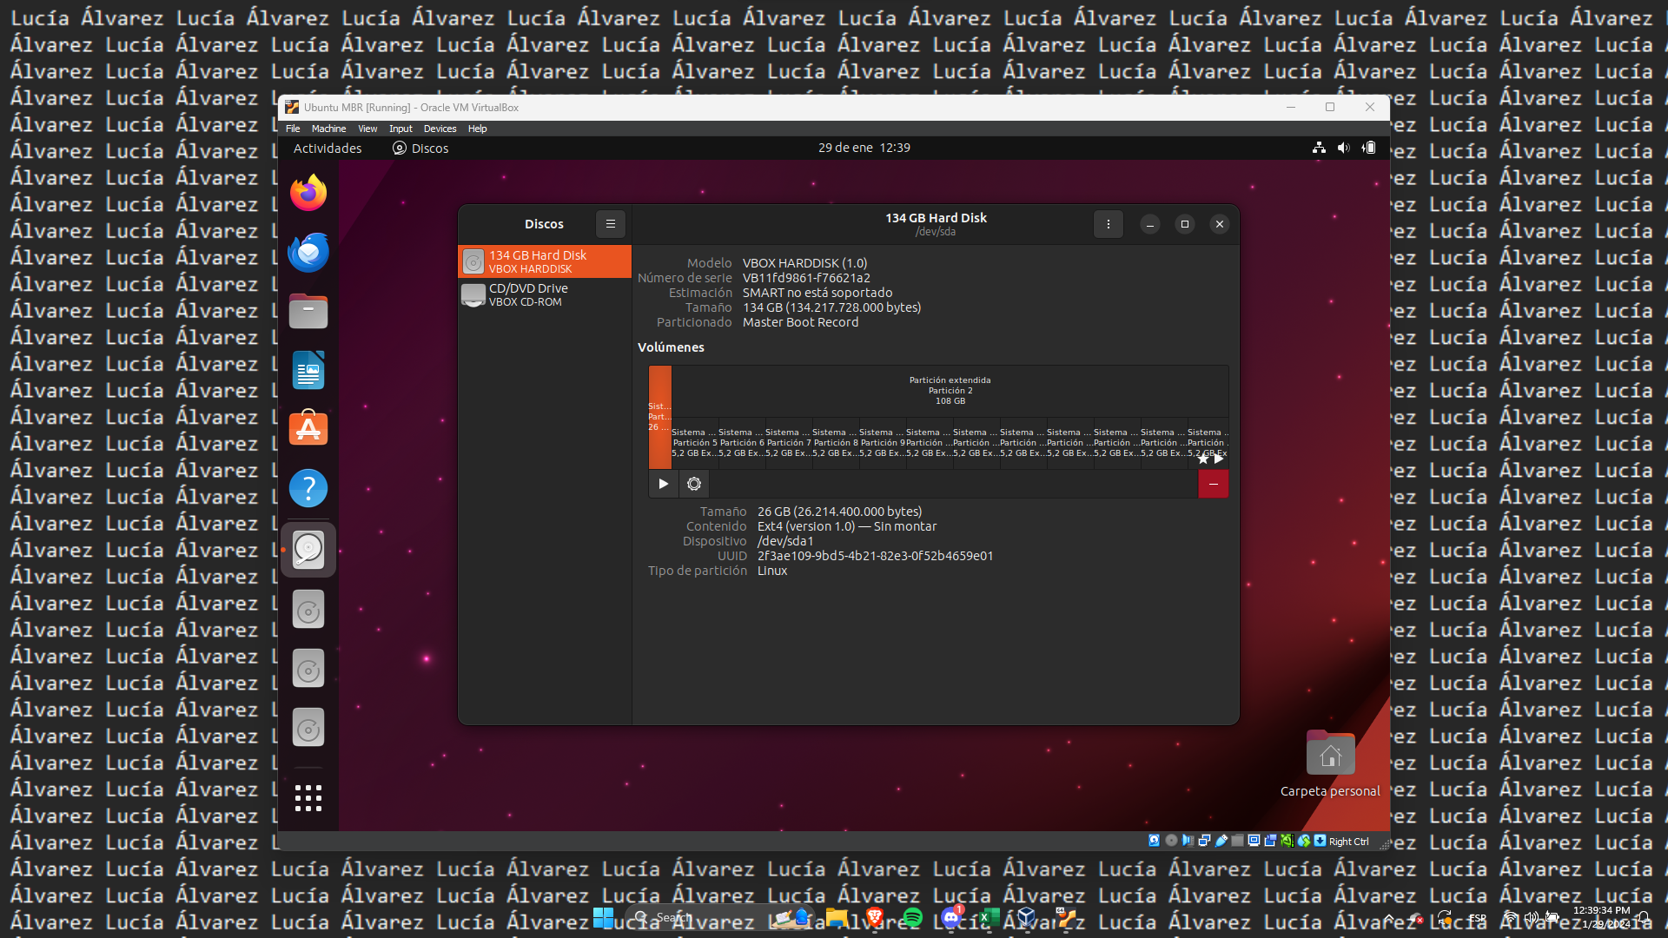Mount the selected partition with play button
The height and width of the screenshot is (938, 1668).
pyautogui.click(x=663, y=484)
